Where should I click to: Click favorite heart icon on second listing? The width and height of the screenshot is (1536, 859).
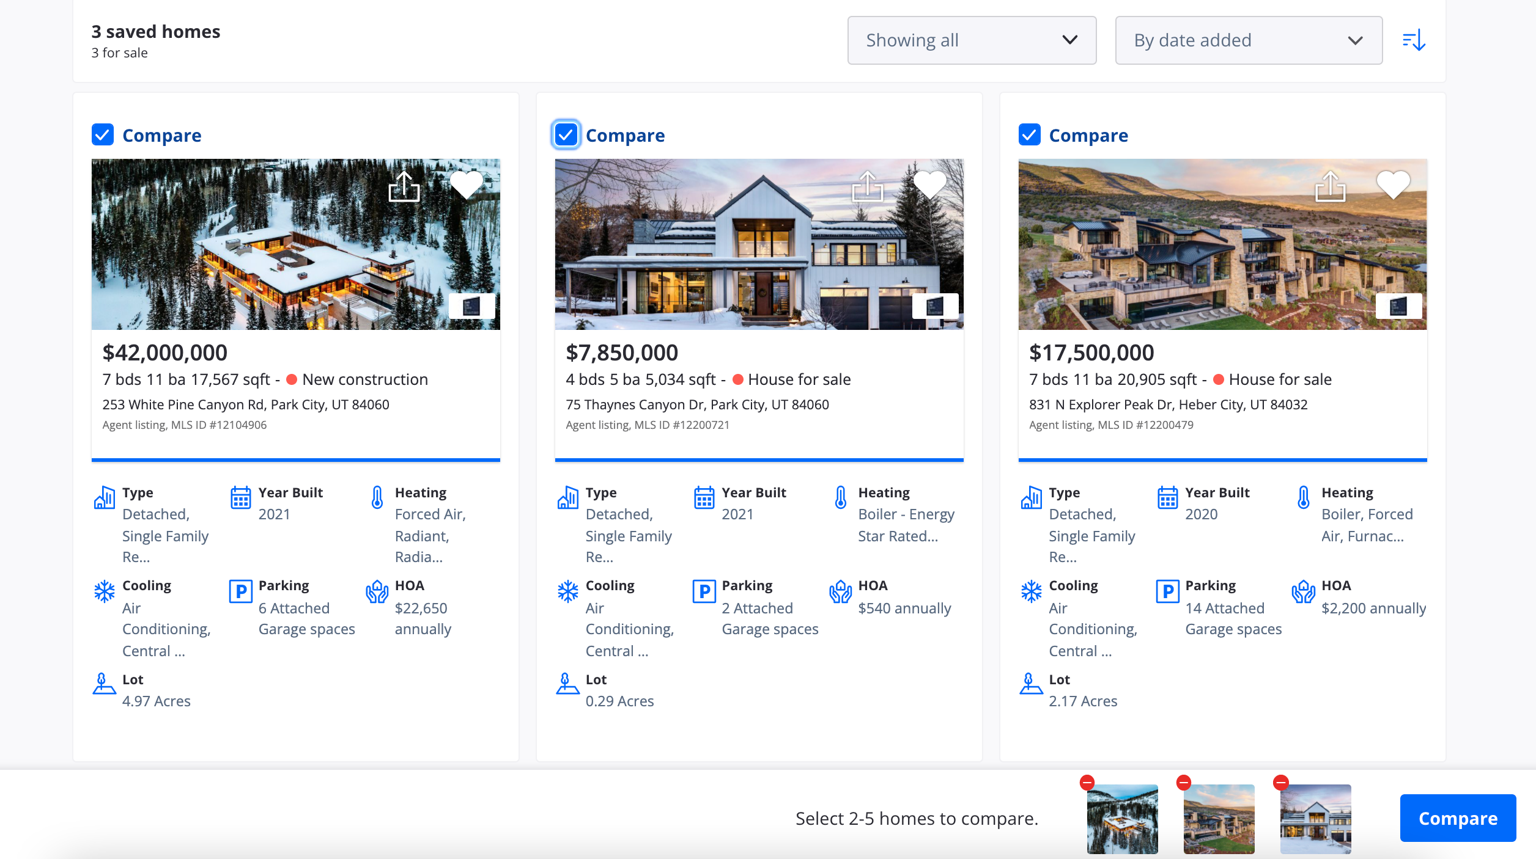point(929,185)
